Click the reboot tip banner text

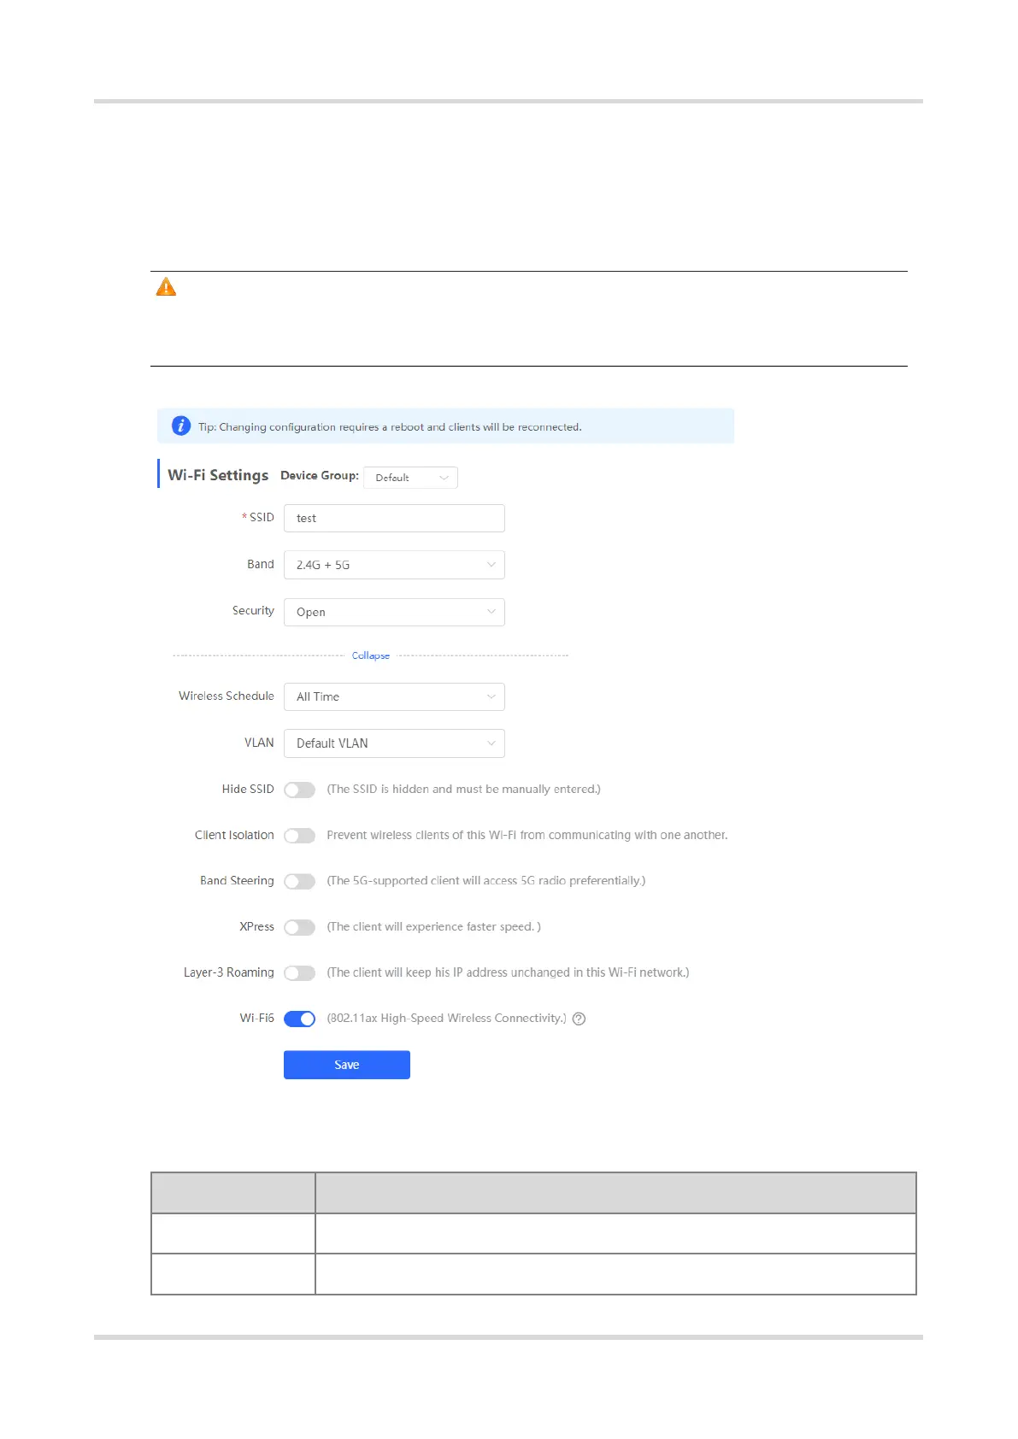(x=390, y=426)
